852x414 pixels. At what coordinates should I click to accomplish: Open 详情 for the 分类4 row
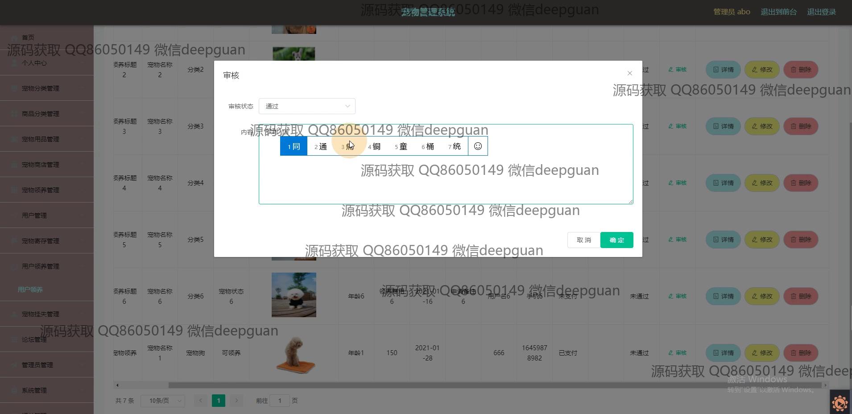click(723, 183)
